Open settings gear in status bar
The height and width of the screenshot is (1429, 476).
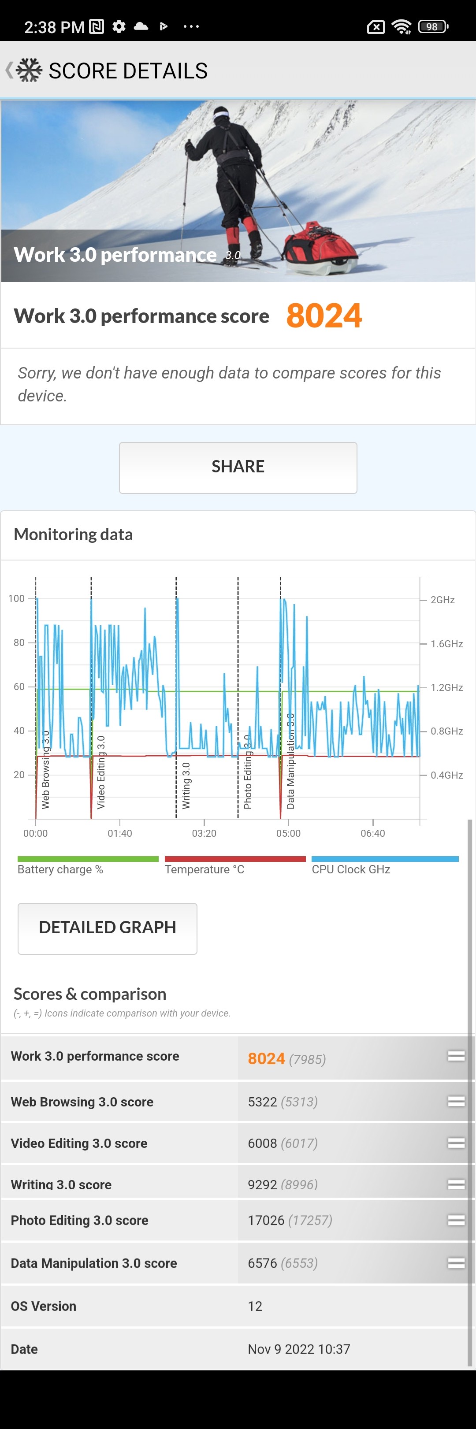[x=119, y=26]
